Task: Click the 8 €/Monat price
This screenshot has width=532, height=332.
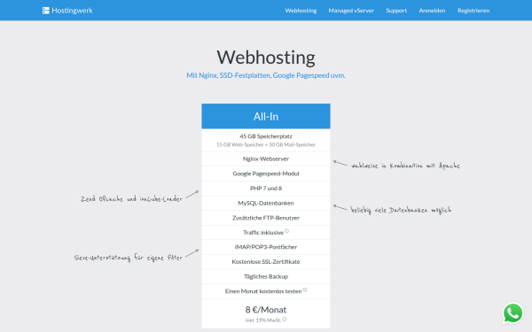Action: pos(266,310)
